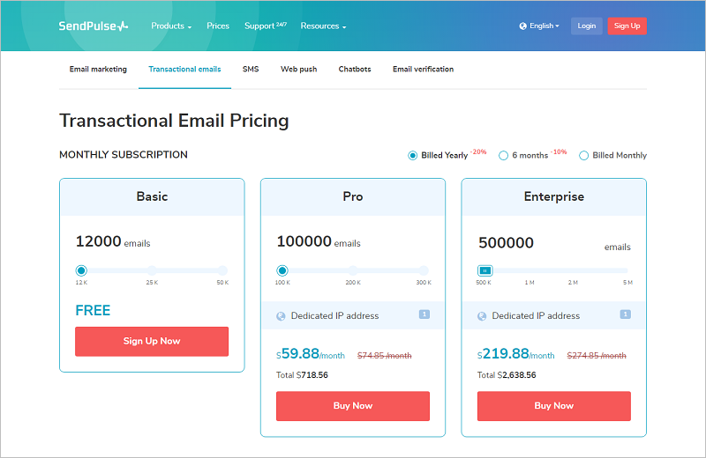Click the Pro plan dedicated IP globe icon
This screenshot has height=458, width=706.
click(282, 316)
